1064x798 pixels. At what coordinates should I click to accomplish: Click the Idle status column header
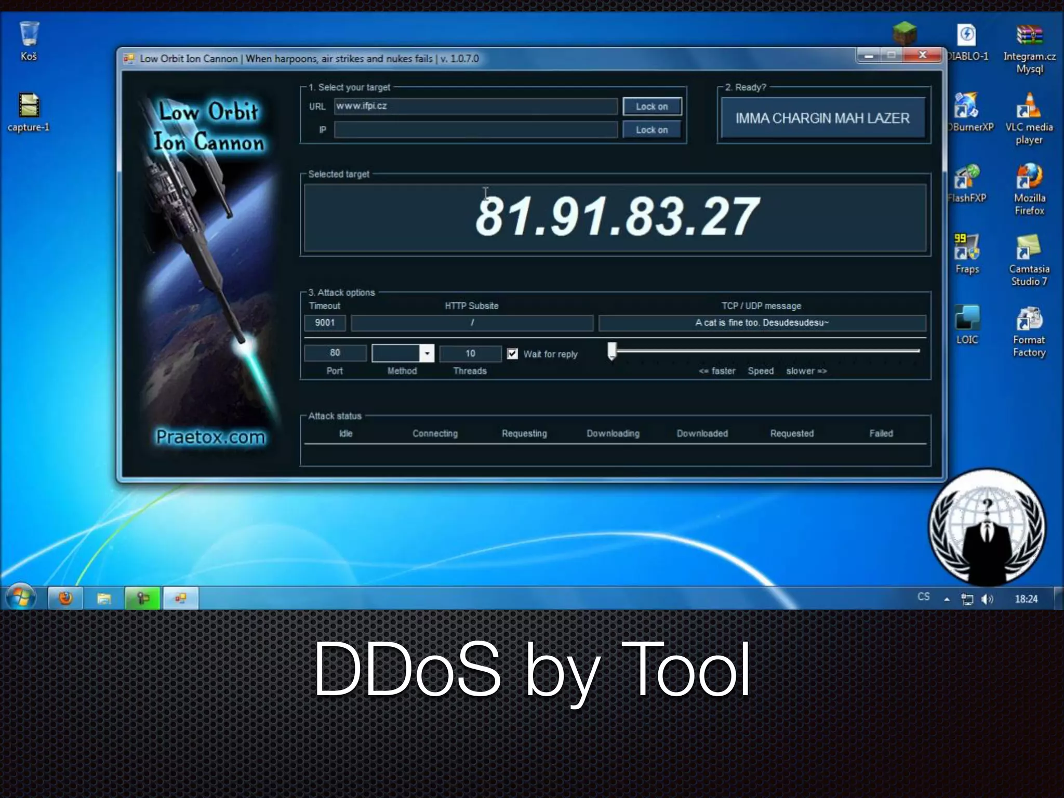click(x=345, y=433)
